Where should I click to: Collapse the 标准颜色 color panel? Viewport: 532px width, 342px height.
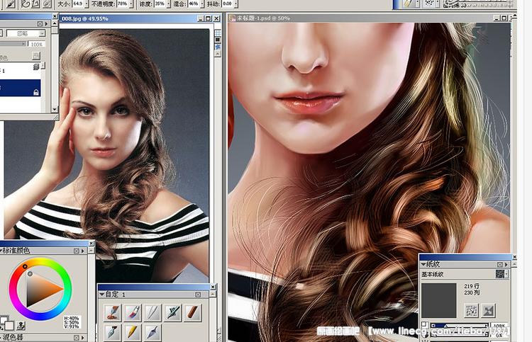[1, 251]
